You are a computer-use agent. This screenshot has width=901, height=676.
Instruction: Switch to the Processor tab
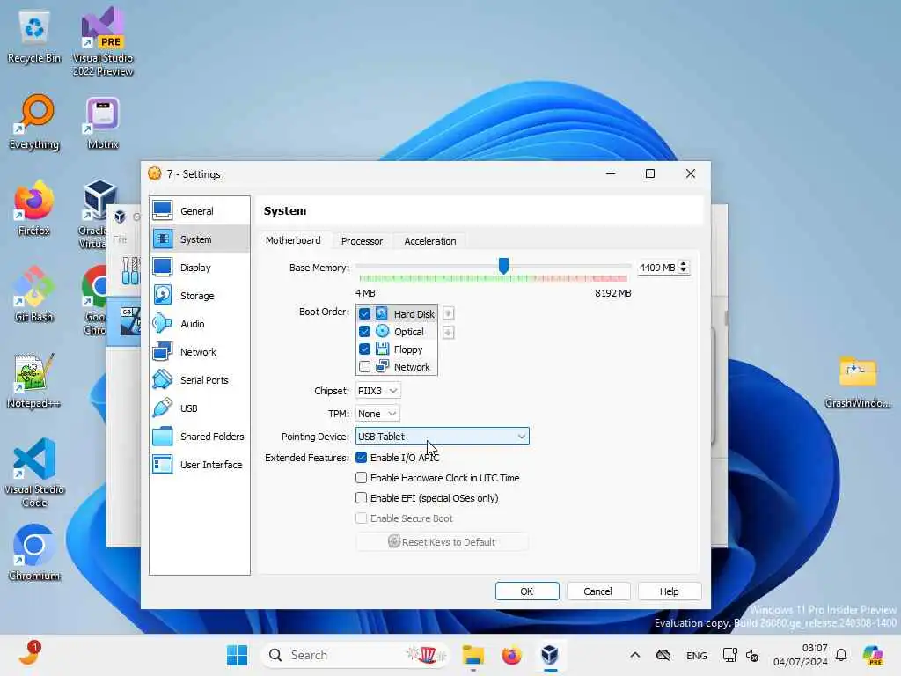(362, 241)
